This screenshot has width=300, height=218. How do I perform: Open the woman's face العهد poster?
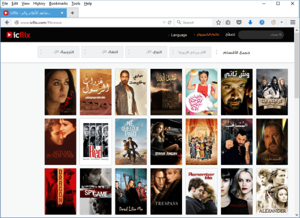(60, 92)
